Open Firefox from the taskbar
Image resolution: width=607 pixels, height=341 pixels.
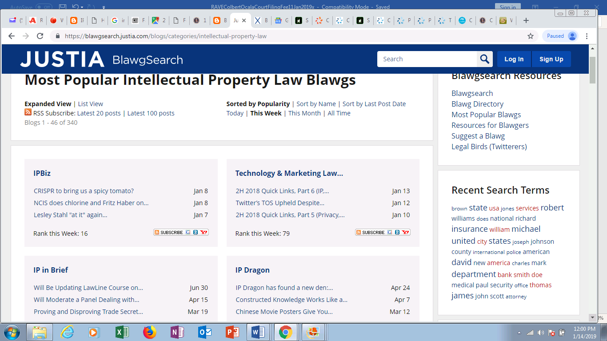point(150,332)
